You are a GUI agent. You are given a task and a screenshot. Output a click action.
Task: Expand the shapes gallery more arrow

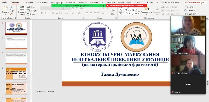(x=139, y=13)
